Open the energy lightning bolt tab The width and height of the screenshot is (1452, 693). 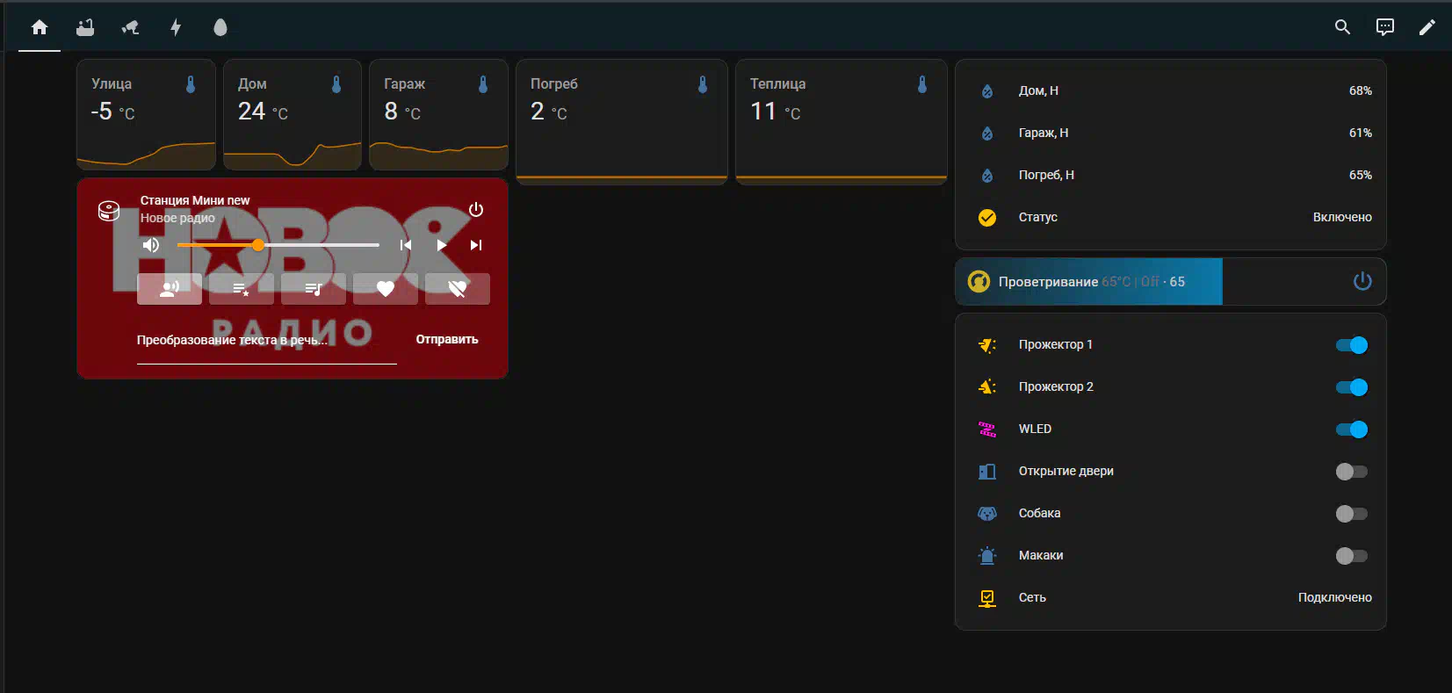(176, 27)
